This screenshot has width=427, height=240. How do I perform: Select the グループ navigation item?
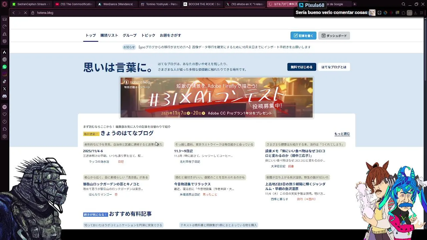(x=129, y=35)
